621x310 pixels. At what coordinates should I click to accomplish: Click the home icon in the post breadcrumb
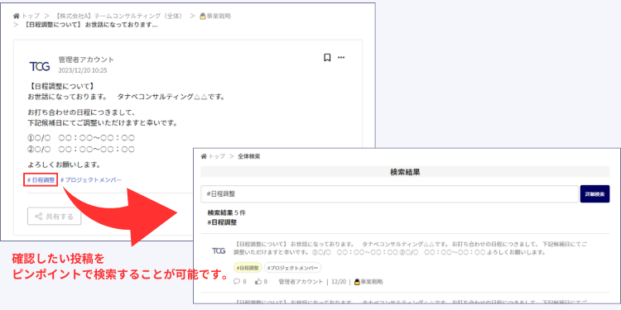[17, 17]
